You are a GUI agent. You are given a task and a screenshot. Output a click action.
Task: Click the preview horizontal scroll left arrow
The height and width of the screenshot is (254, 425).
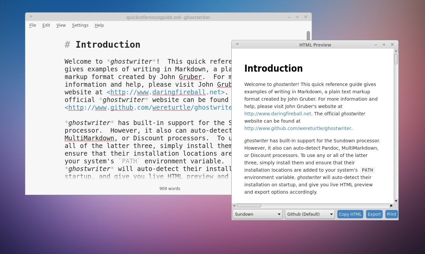(x=234, y=206)
